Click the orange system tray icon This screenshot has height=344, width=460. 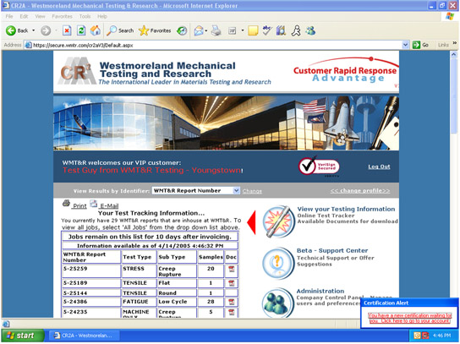click(417, 336)
